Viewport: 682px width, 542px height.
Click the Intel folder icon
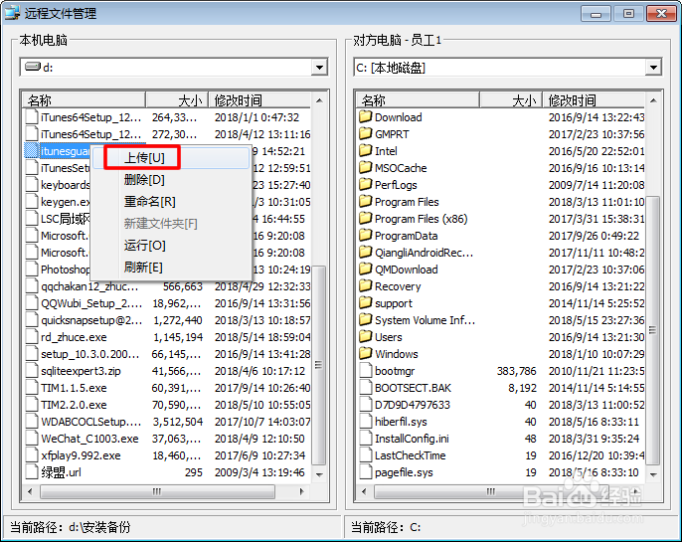pos(366,151)
